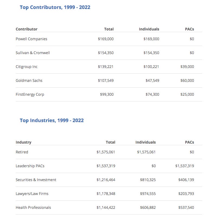The image size is (207, 223).
Task: Click the "Top Contributors, 1999 - 2022" heading
Action: (x=55, y=7)
